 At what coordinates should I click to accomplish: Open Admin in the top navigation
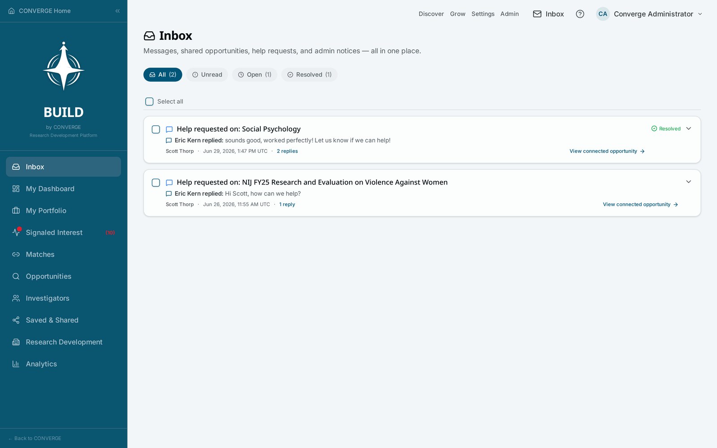coord(510,14)
